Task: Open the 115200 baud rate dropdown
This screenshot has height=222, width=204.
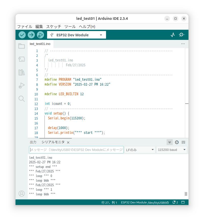Action: 171,150
